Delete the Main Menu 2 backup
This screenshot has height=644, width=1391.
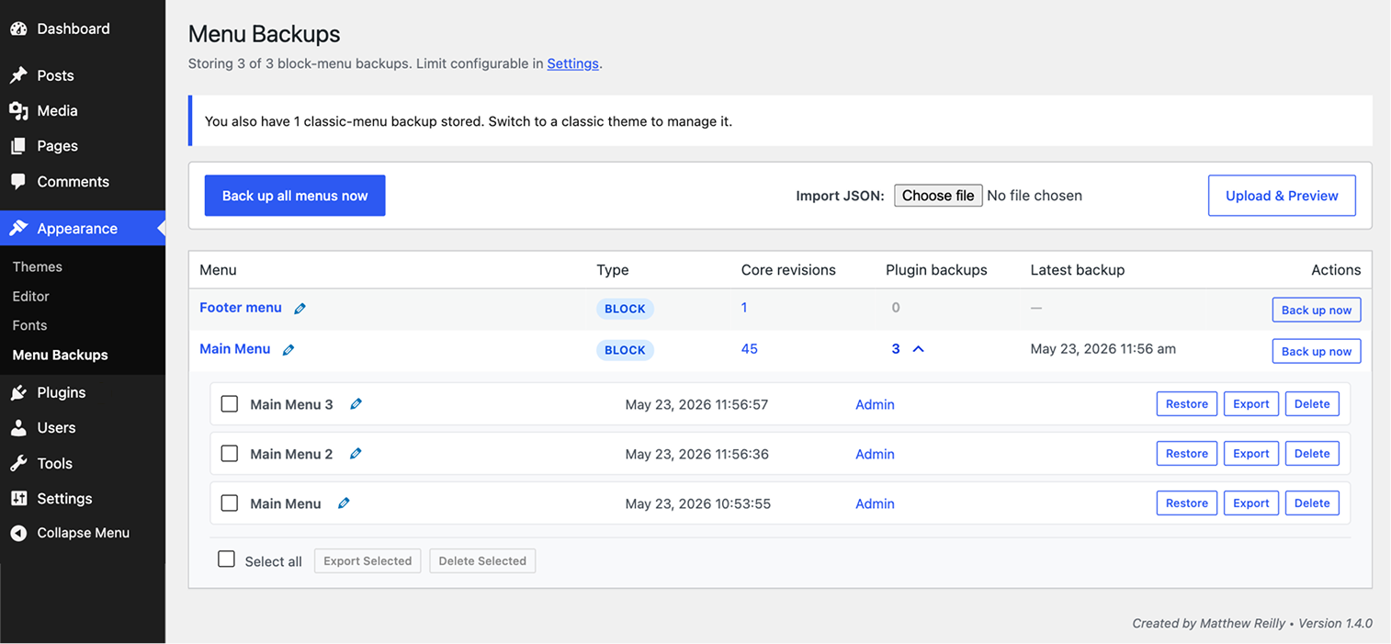click(1312, 454)
